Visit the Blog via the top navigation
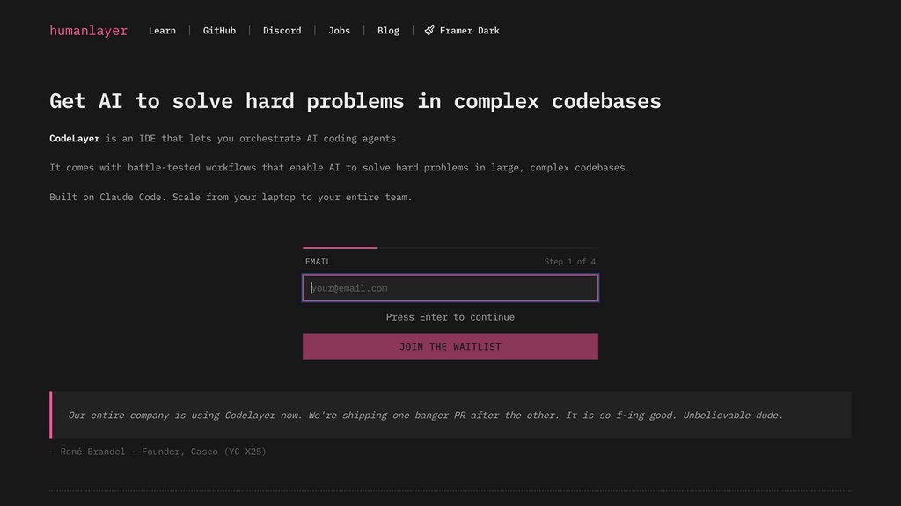This screenshot has width=901, height=506. pos(388,30)
